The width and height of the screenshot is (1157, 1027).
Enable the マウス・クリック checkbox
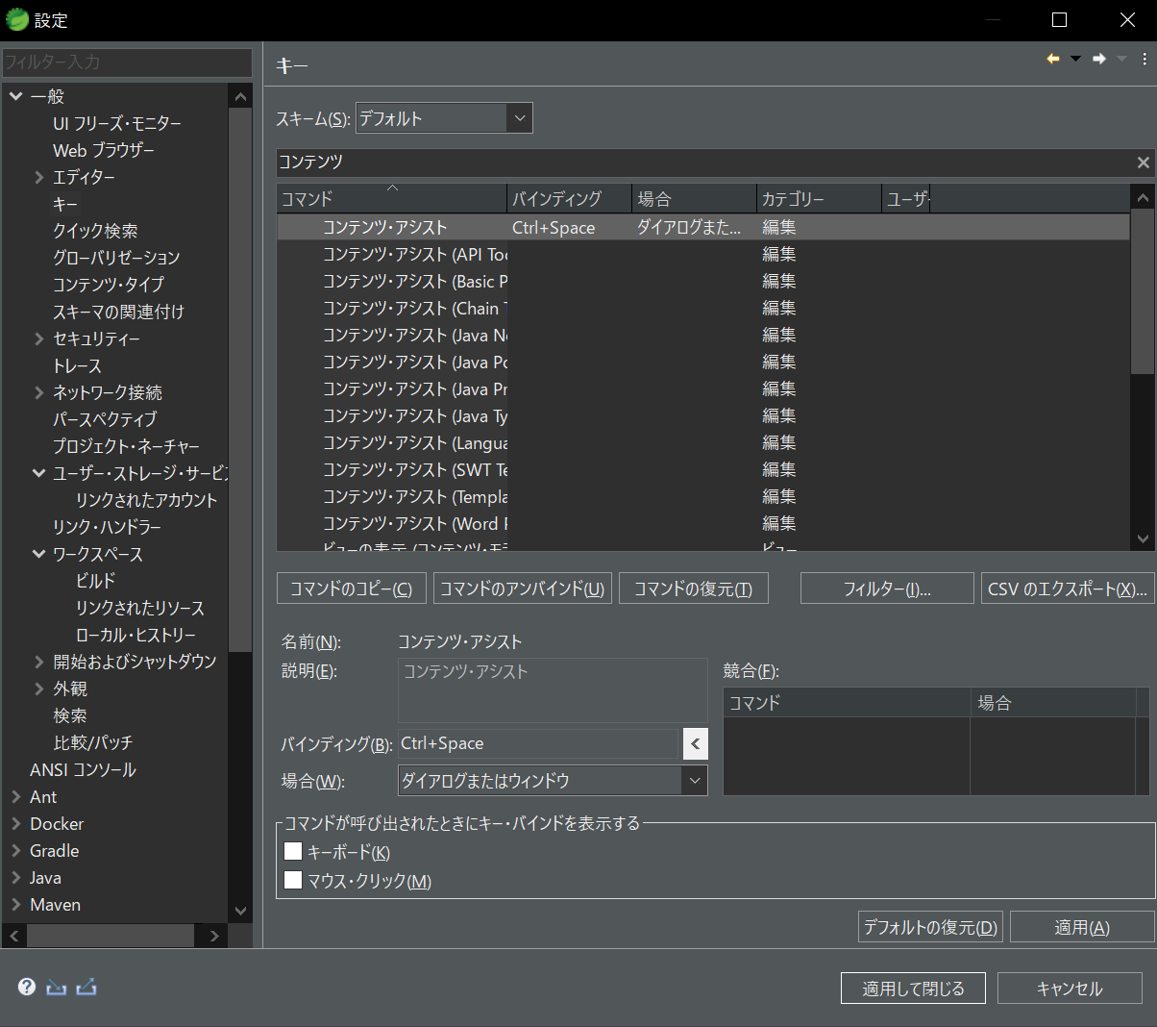pyautogui.click(x=293, y=880)
